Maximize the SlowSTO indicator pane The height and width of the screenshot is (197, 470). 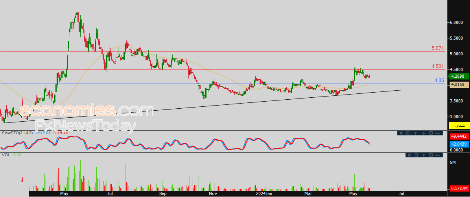click(x=408, y=133)
